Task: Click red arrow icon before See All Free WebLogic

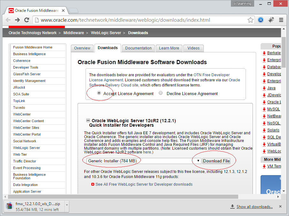Action: coord(93,184)
